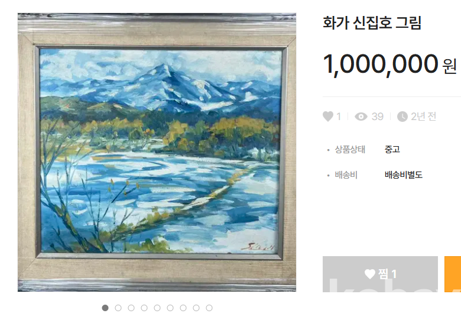The height and width of the screenshot is (323, 461).
Task: Click the clock icon beside 2년 전
Action: [x=402, y=117]
